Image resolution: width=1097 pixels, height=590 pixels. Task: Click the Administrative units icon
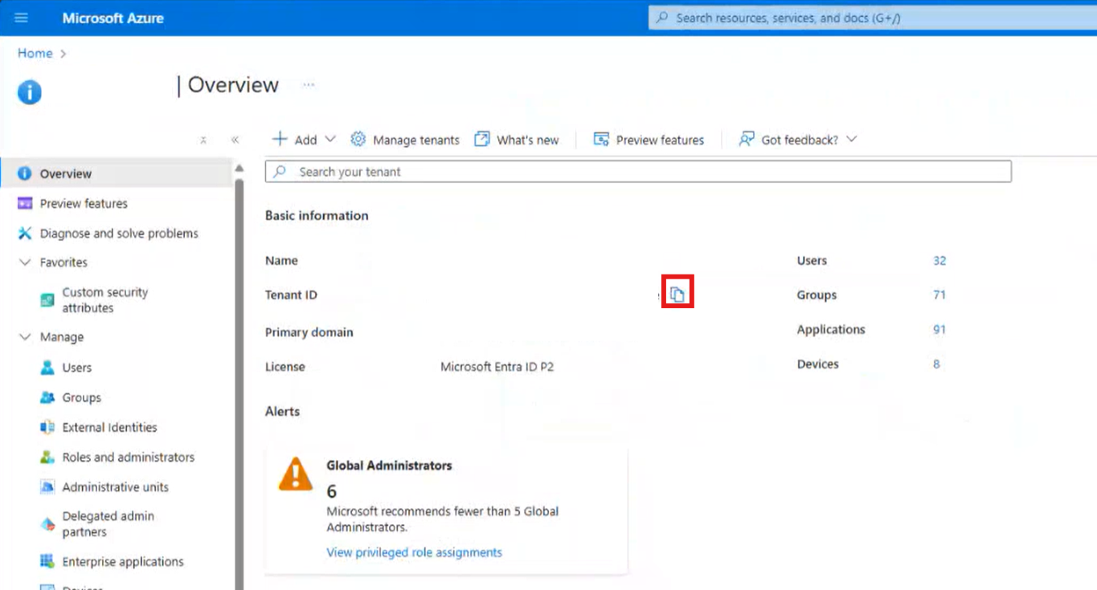(47, 486)
